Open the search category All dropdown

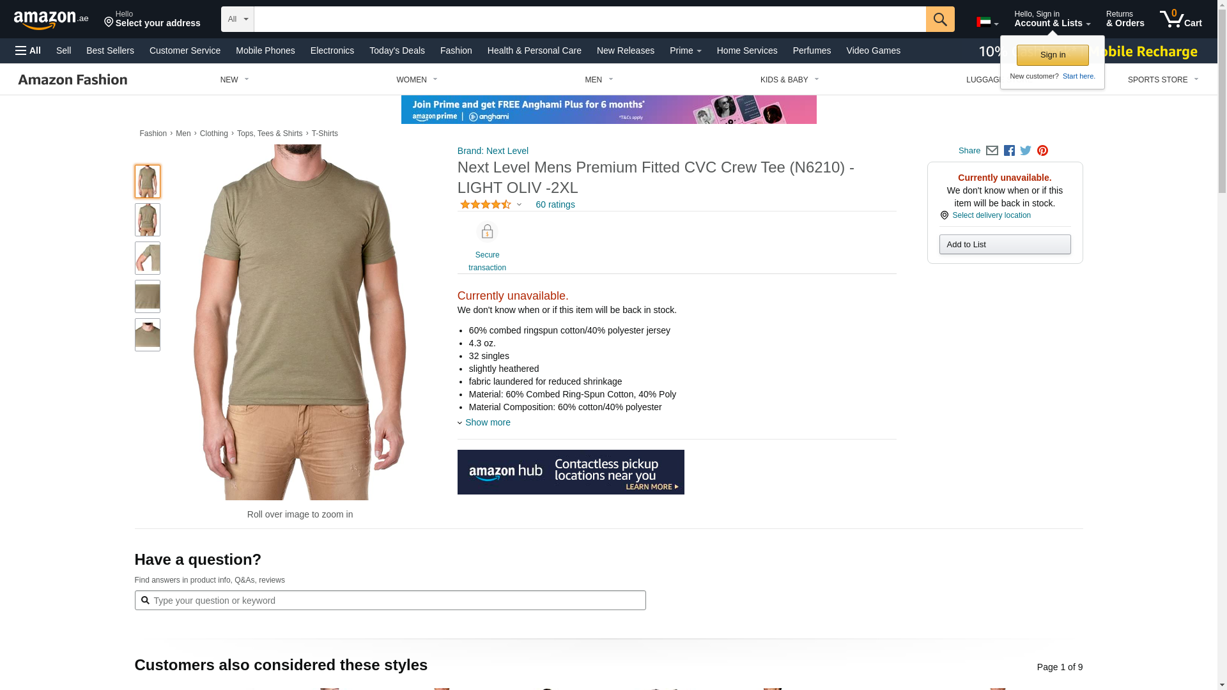pos(238,19)
